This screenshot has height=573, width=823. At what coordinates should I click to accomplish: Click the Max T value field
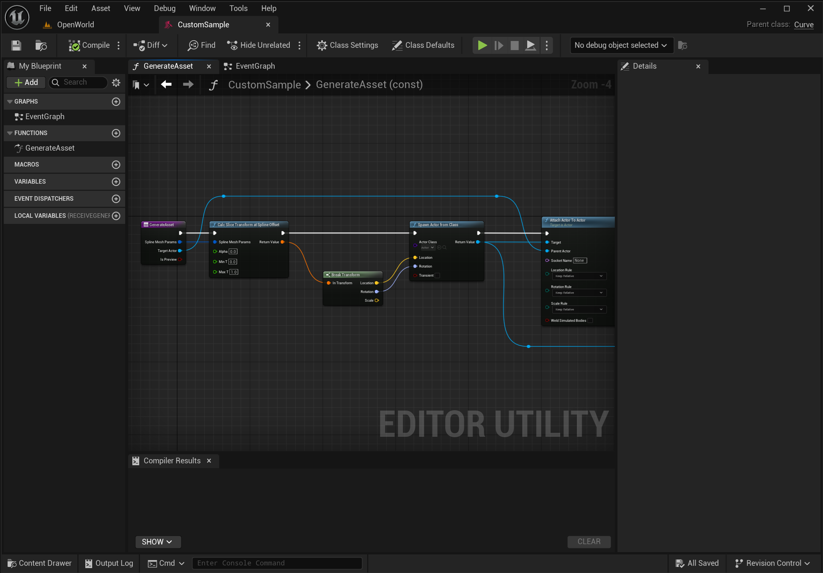coord(234,272)
